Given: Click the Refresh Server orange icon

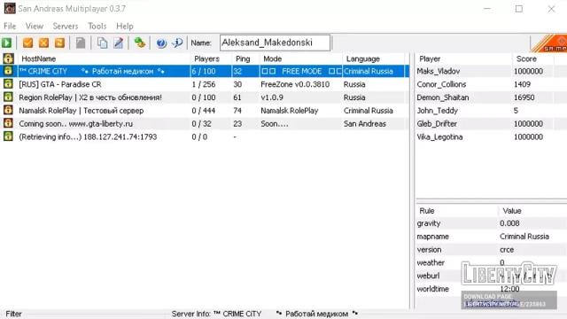Looking at the screenshot, I should coord(59,43).
